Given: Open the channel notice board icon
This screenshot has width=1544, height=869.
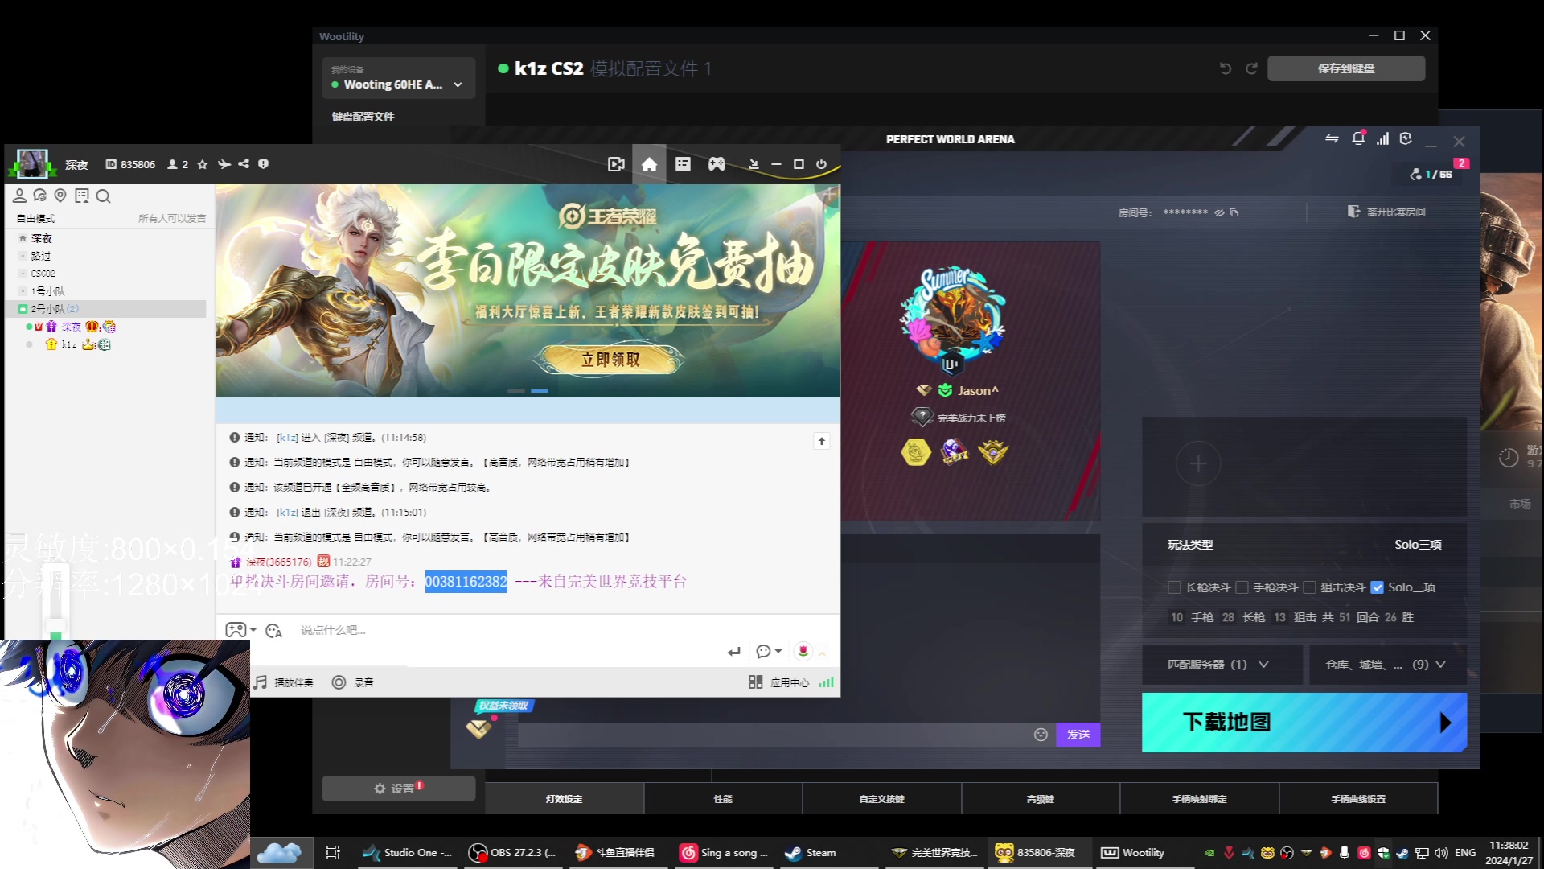Looking at the screenshot, I should (81, 196).
